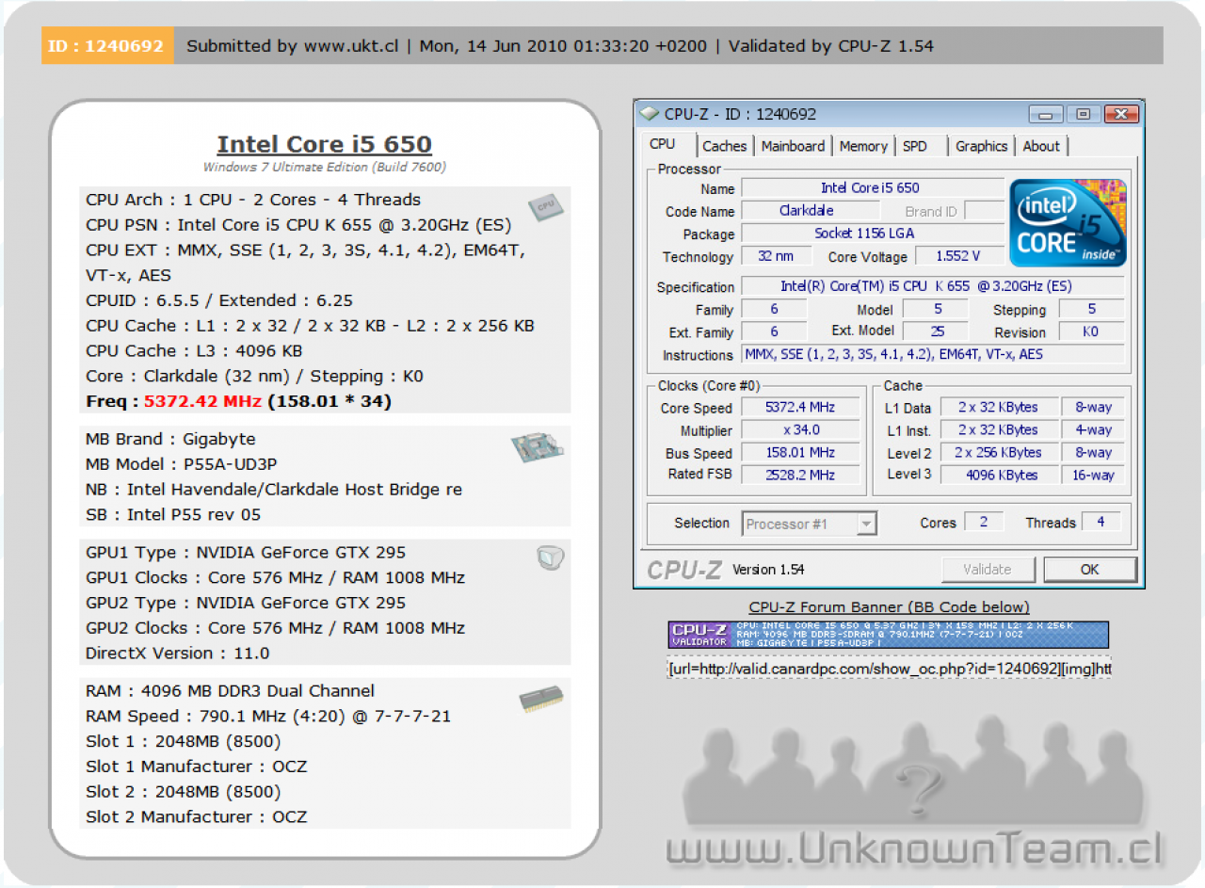Click the ID : 1240692 orange badge

coord(107,45)
